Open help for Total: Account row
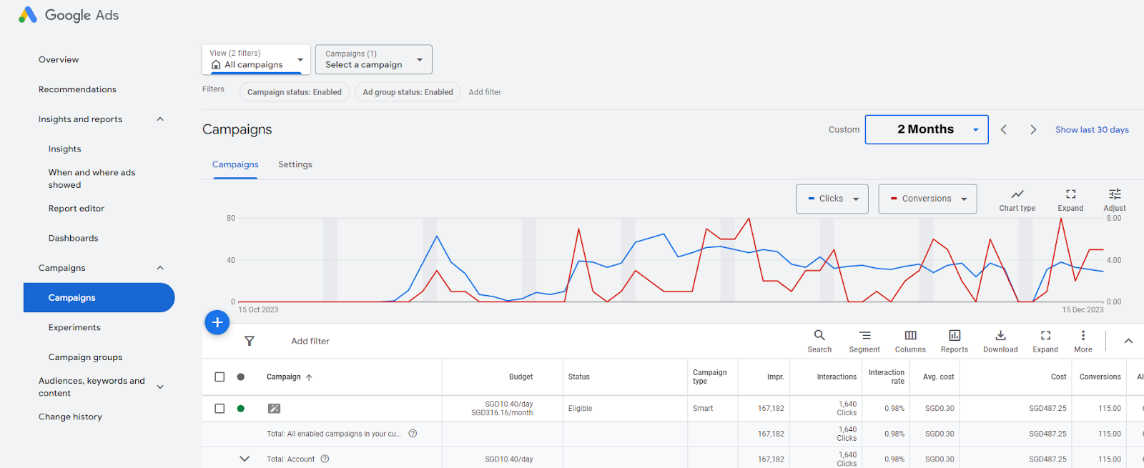Viewport: 1144px width, 468px height. click(325, 459)
